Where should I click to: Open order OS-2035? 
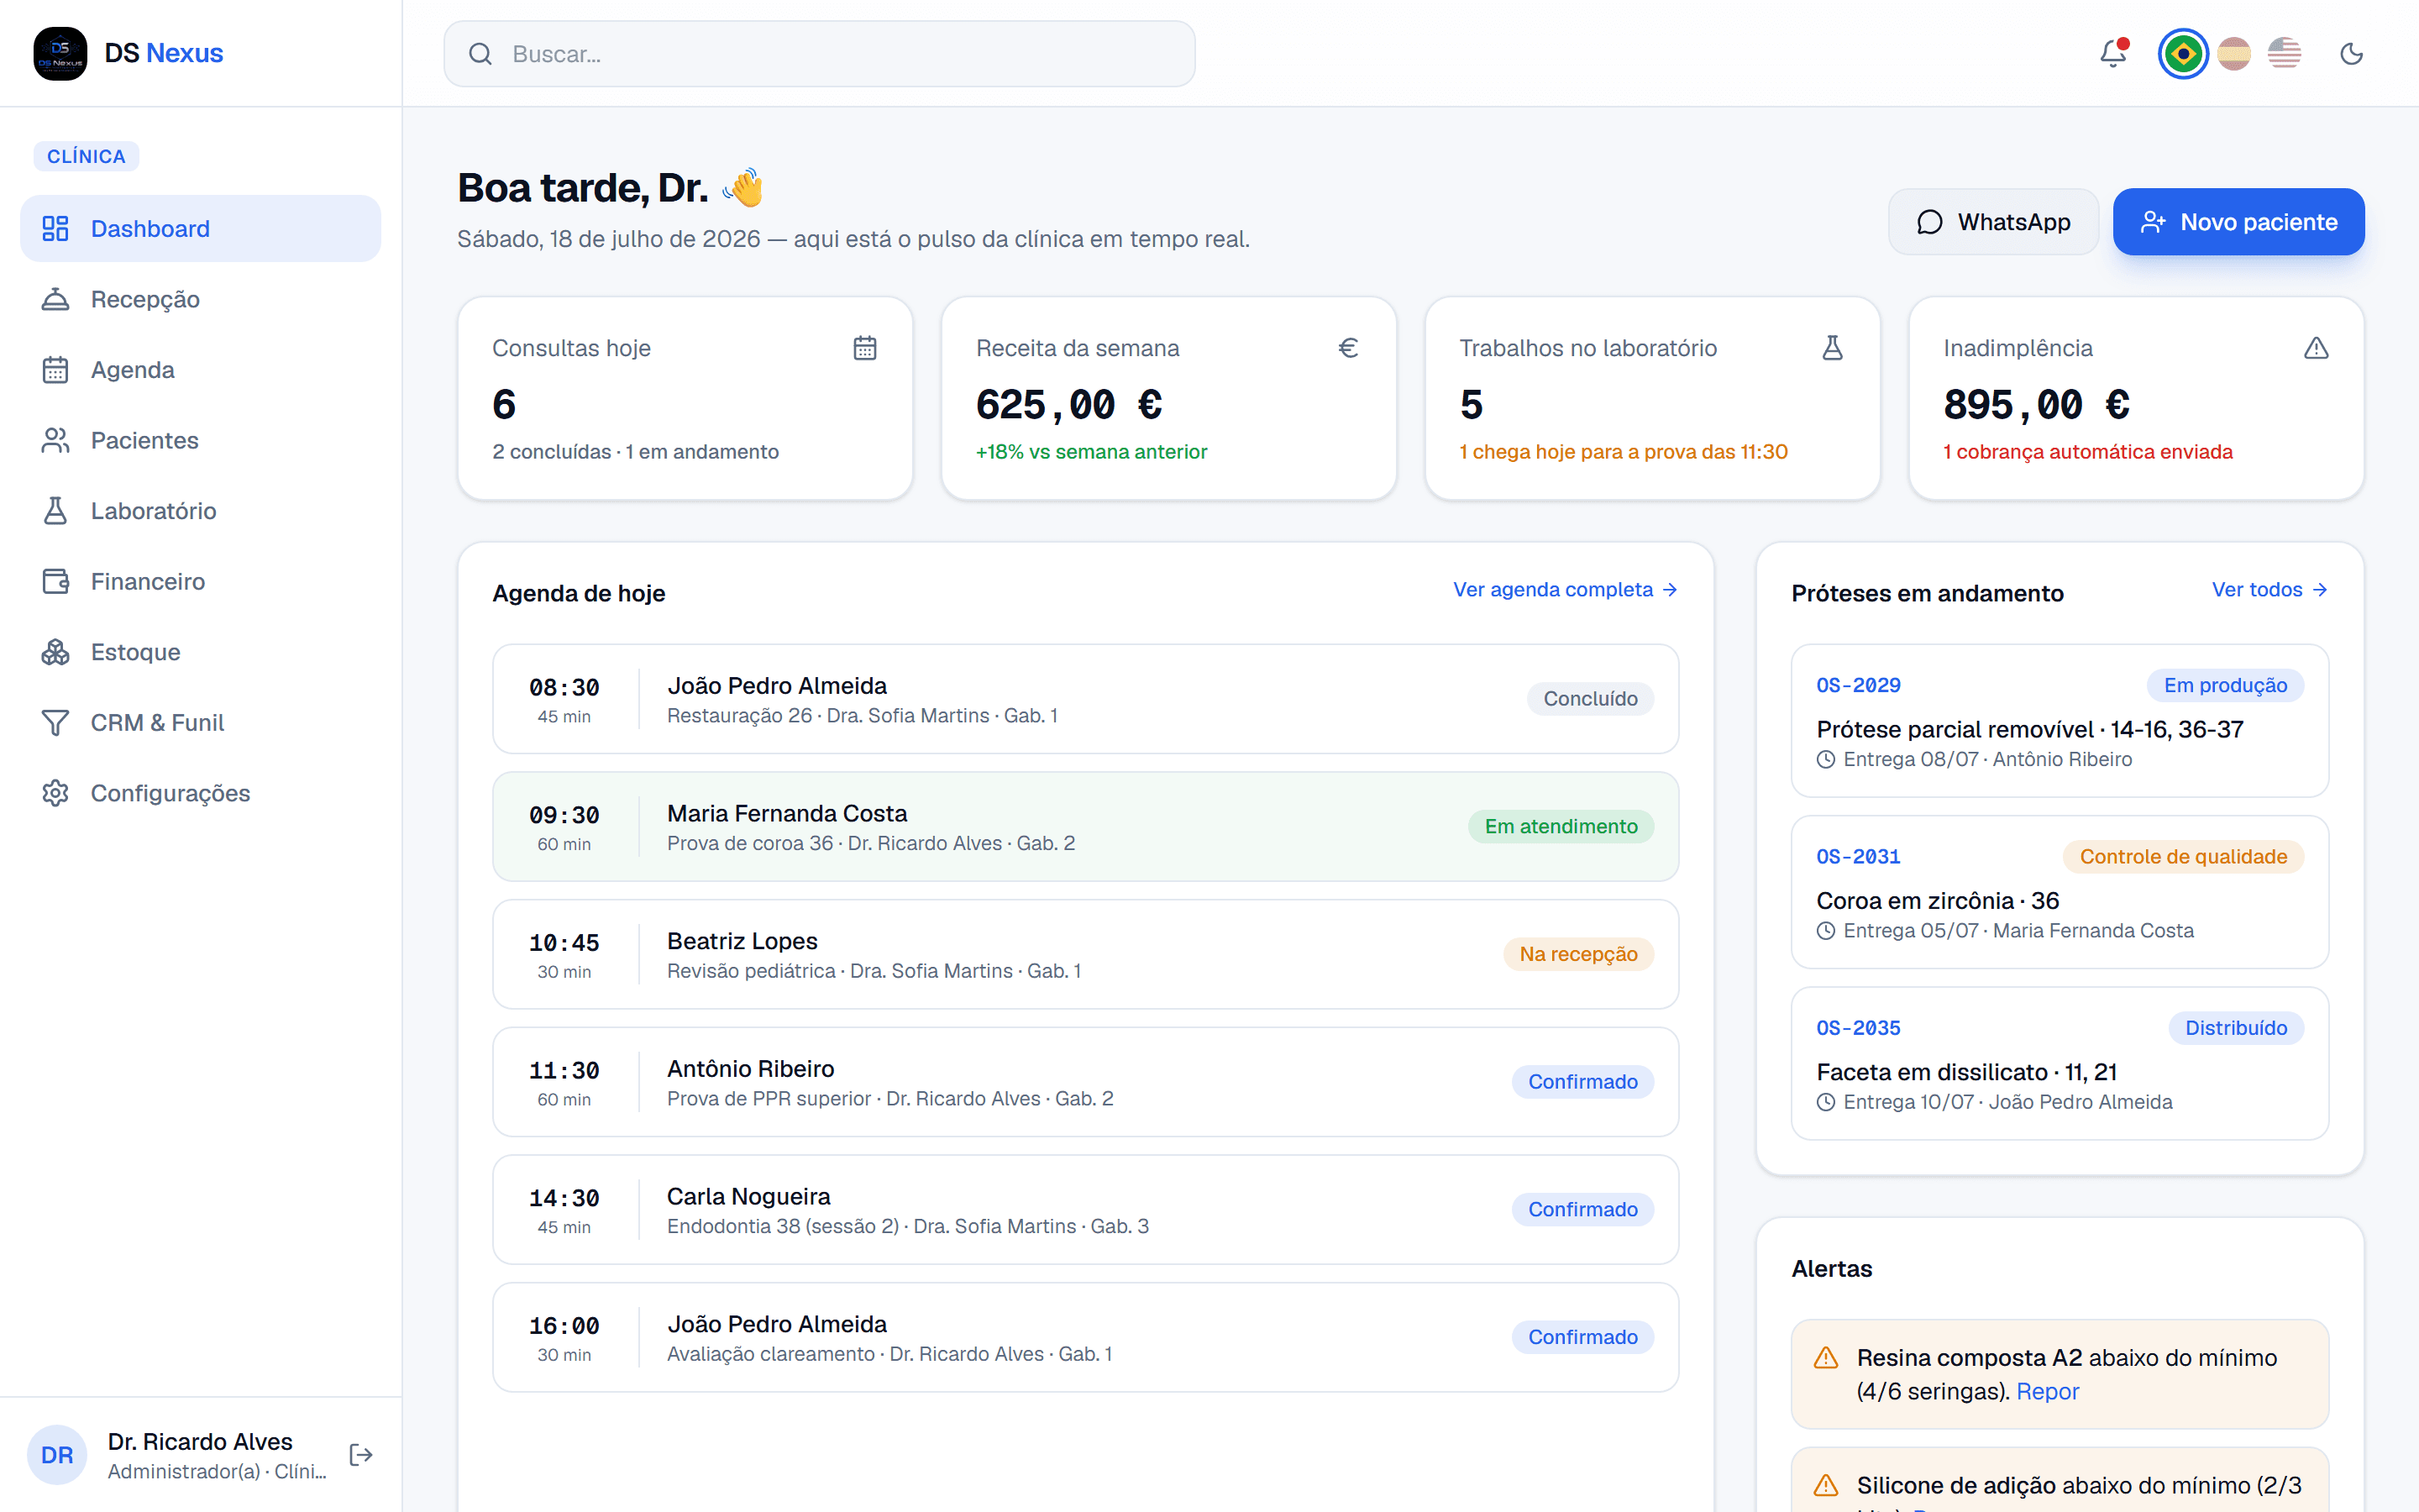tap(2060, 1064)
